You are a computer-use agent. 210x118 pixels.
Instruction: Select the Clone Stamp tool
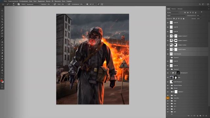2,42
